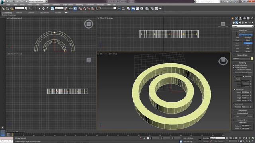
Task: Select the Center creation method radio
Action: click(246, 116)
